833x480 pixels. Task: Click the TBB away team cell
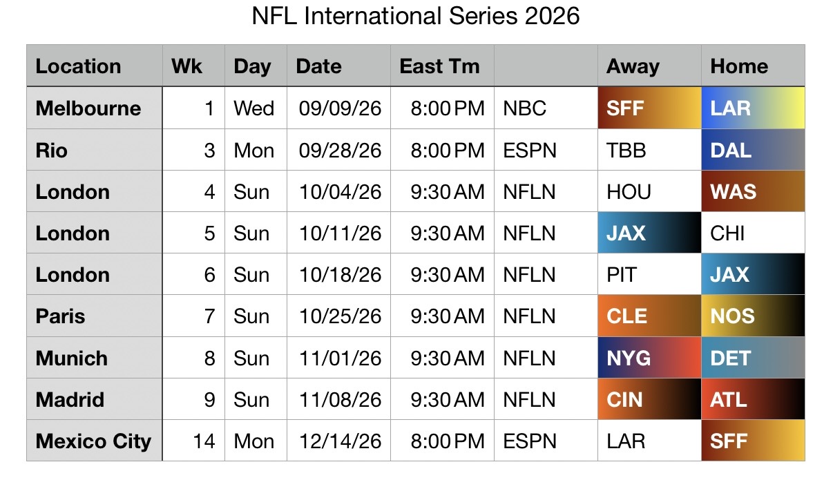(649, 150)
